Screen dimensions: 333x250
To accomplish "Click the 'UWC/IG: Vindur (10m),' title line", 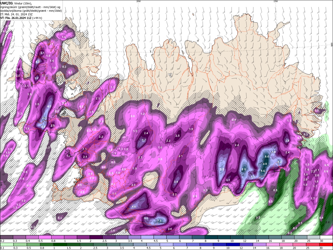I will [16, 3].
